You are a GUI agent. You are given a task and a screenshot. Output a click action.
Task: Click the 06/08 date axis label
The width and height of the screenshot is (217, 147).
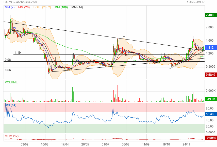point(126,144)
